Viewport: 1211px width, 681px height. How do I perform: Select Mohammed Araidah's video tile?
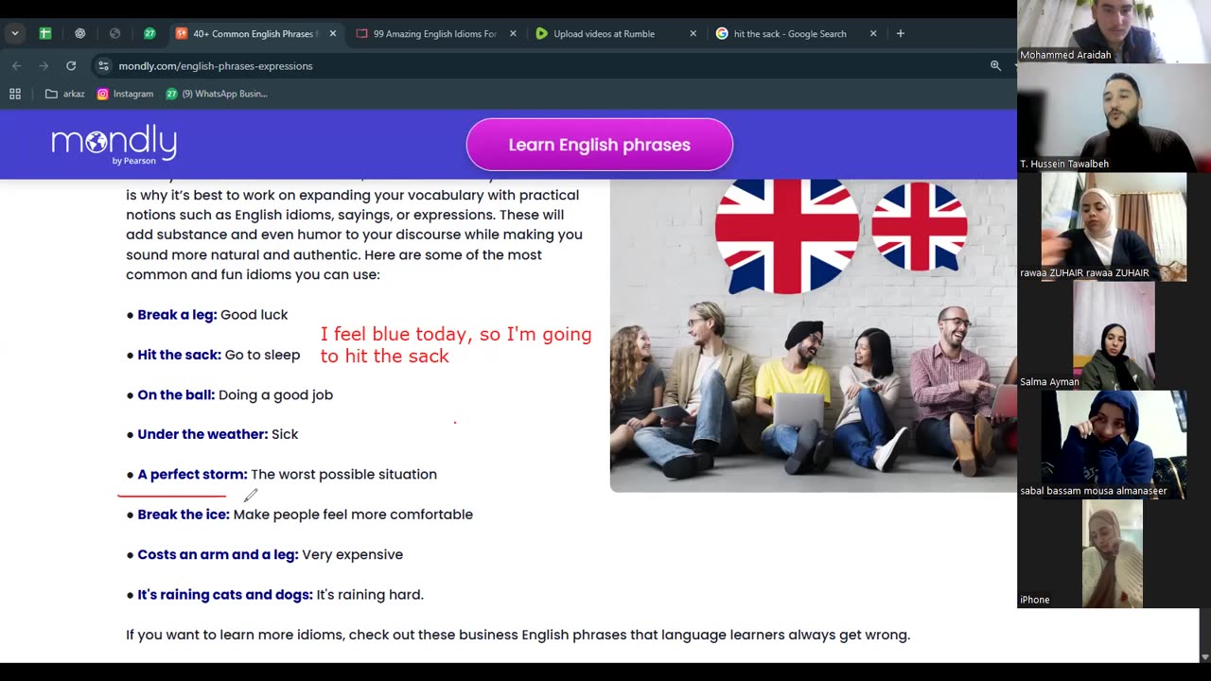pyautogui.click(x=1114, y=31)
